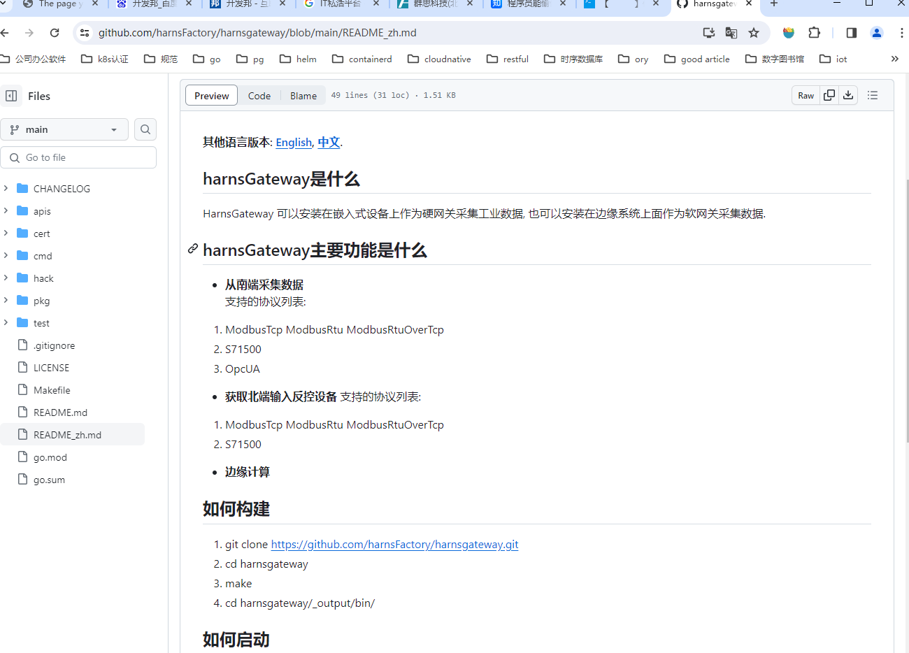
Task: Copy raw file contents icon
Action: pos(829,95)
